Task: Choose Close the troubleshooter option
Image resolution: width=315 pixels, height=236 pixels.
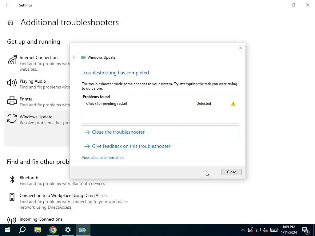Action: pos(160,132)
